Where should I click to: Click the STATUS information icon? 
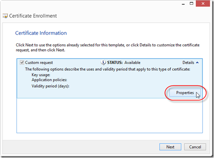pyautogui.click(x=103, y=63)
